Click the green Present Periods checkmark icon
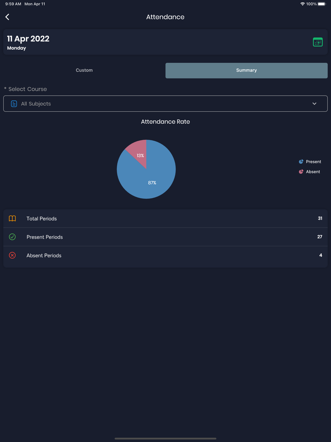 point(12,237)
